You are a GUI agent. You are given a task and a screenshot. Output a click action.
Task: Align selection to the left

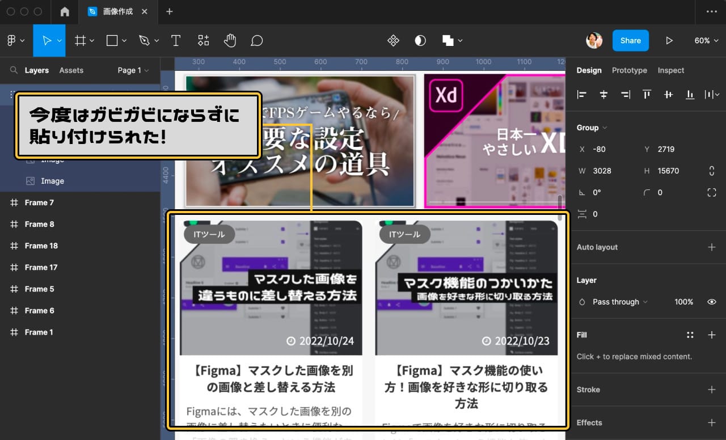tap(581, 95)
